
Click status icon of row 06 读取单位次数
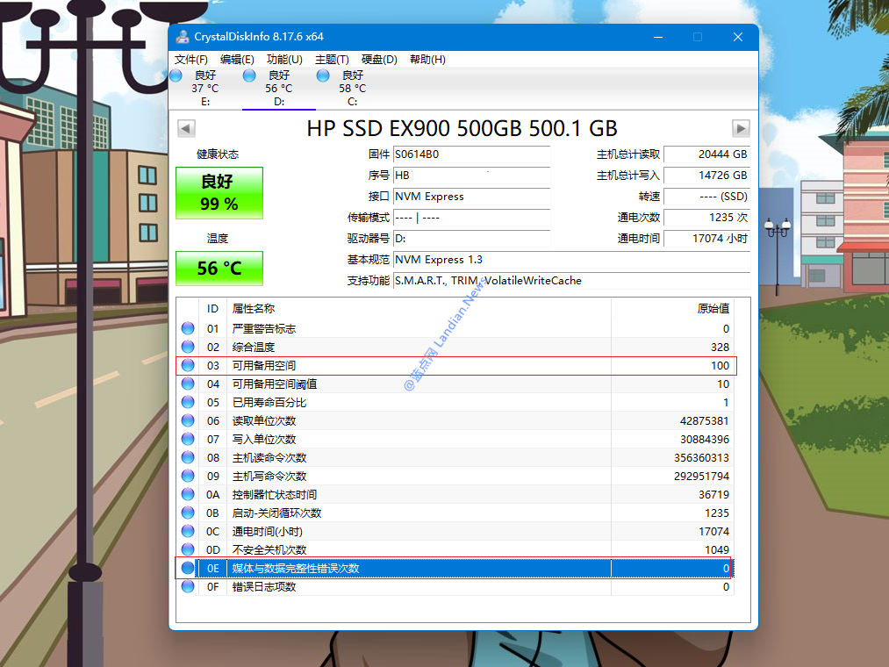click(x=188, y=420)
